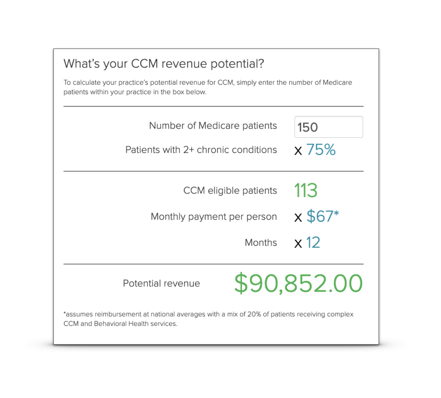This screenshot has height=398, width=441.
Task: Click the "What's your CCM revenue potential?" heading
Action: [x=164, y=64]
